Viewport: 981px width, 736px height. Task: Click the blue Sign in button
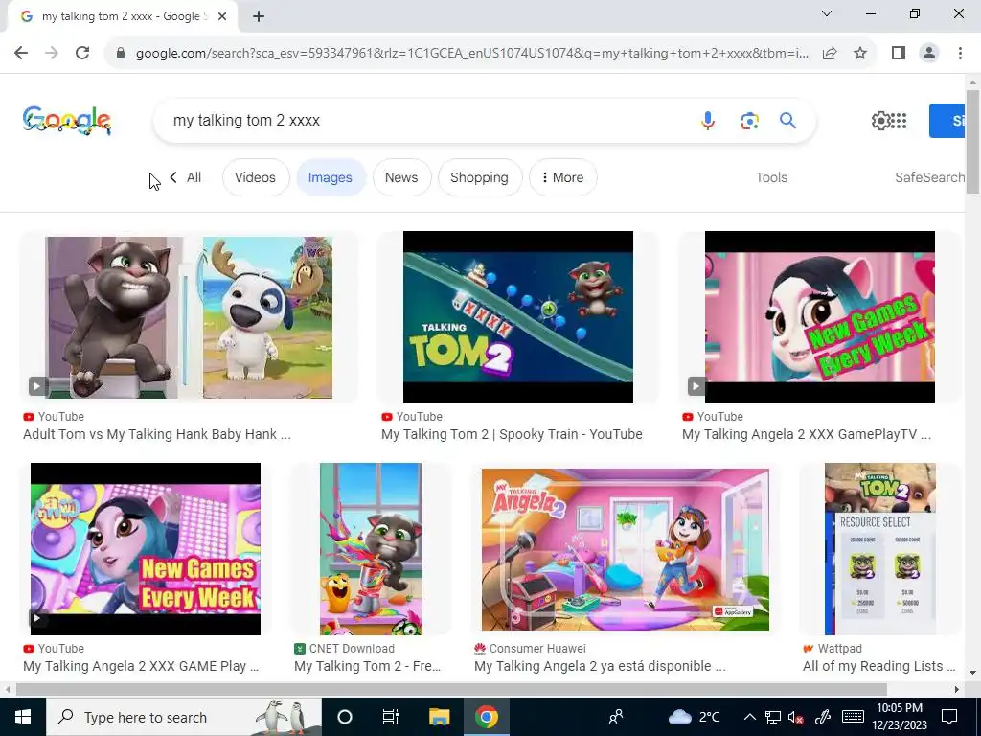[947, 121]
